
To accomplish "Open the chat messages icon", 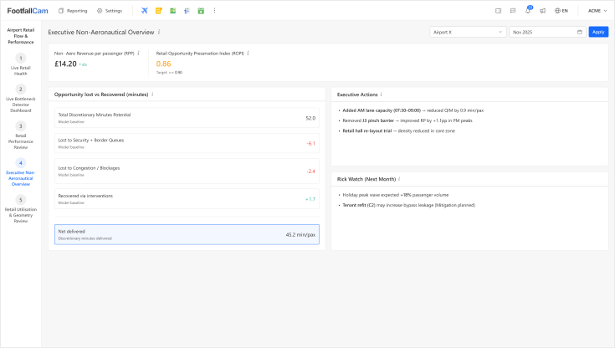I will pos(513,11).
